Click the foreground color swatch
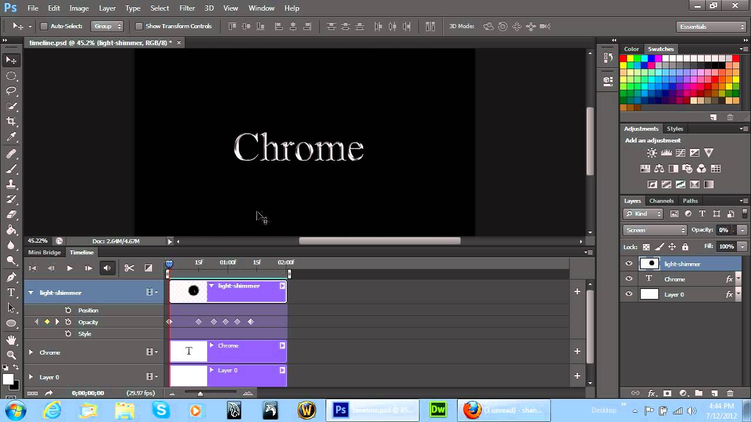Viewport: 751px width, 422px height. pyautogui.click(x=8, y=379)
